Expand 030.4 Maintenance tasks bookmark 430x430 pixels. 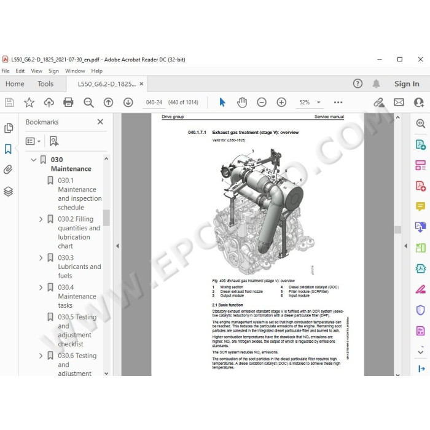(41, 287)
